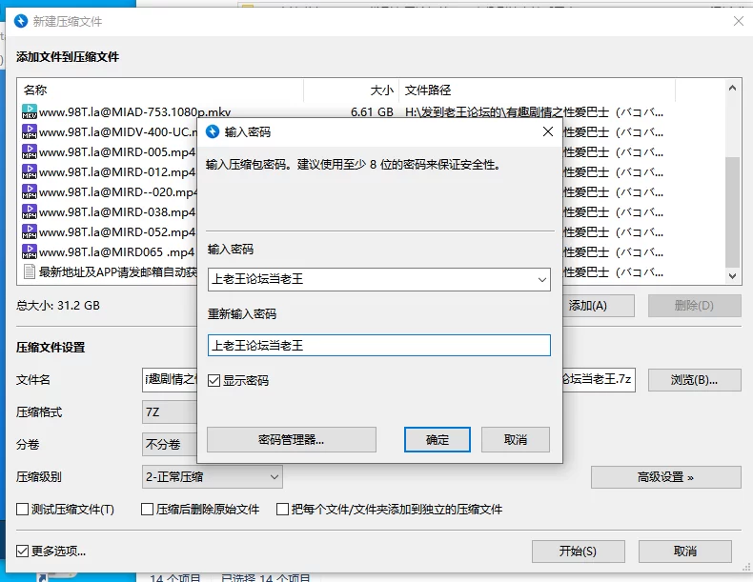Select file www.98T.la@MIRD065 .mp4
The image size is (753, 582).
[x=116, y=251]
